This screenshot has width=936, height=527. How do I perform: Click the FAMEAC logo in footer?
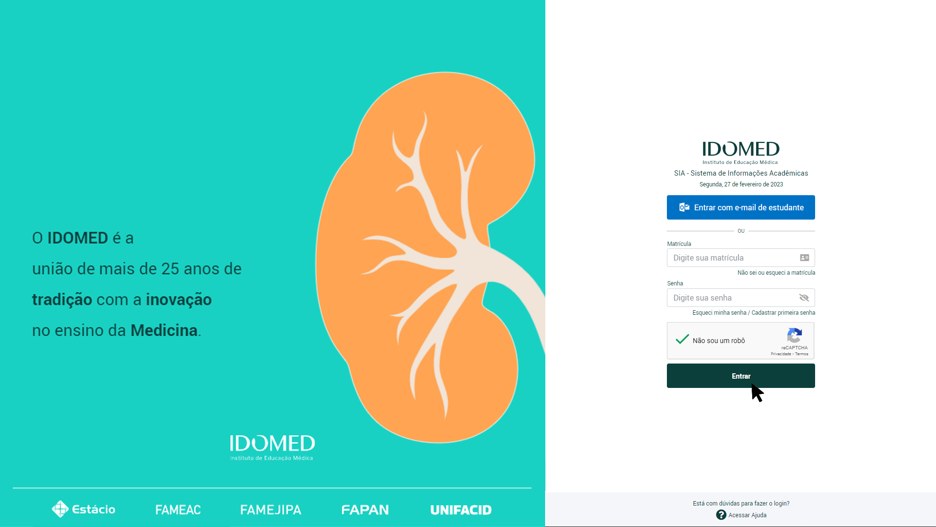click(x=178, y=509)
